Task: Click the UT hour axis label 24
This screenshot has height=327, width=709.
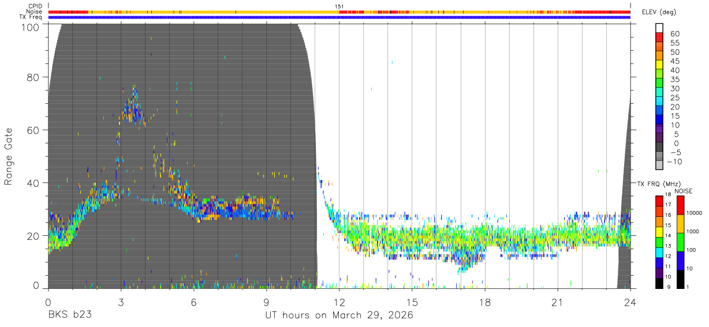Action: point(630,302)
